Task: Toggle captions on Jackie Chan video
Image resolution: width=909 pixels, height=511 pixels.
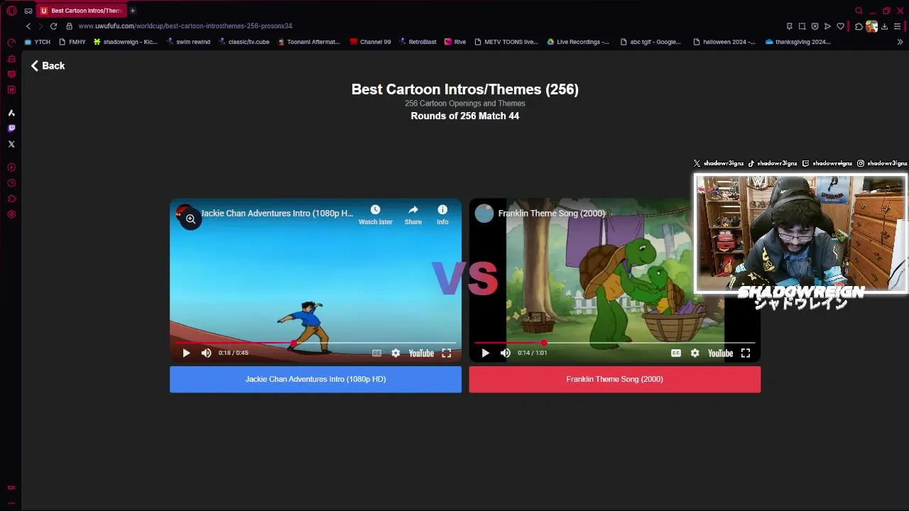Action: click(376, 353)
